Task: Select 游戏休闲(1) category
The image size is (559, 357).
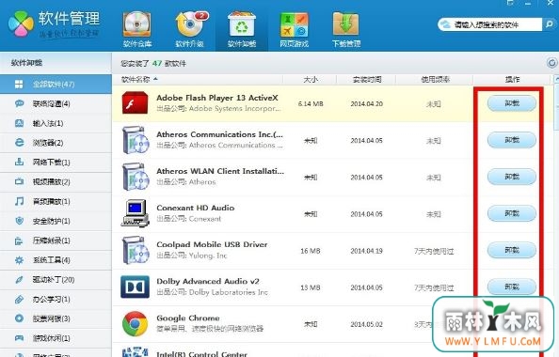Action: 56,338
